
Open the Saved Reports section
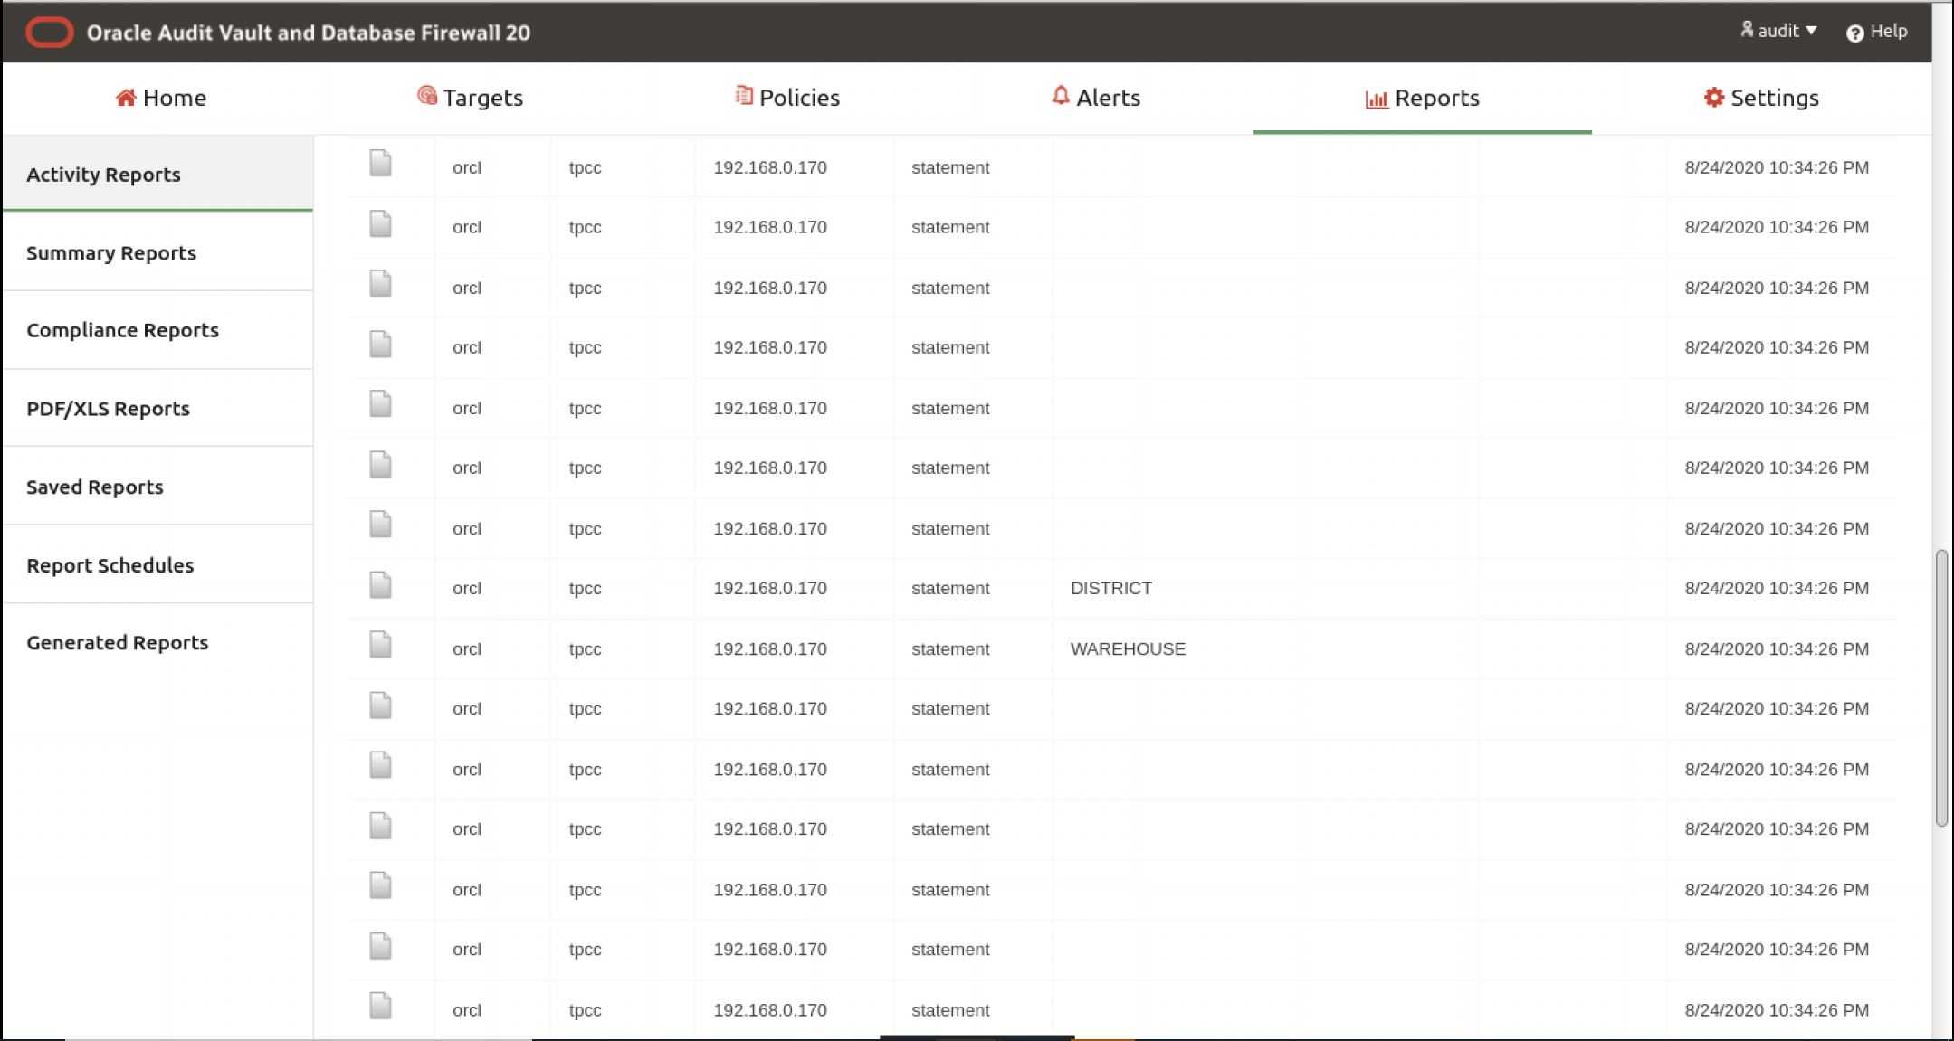coord(94,486)
